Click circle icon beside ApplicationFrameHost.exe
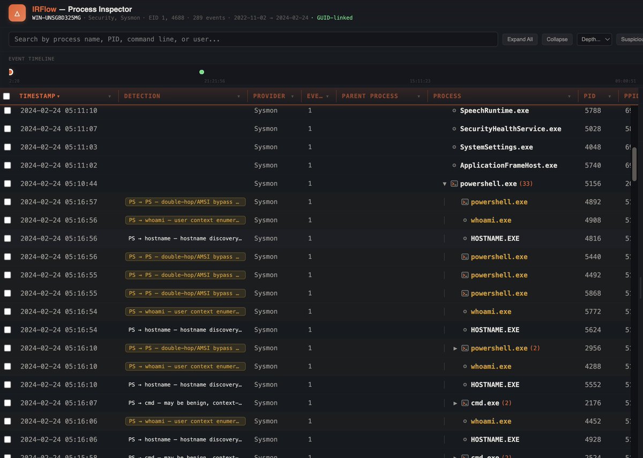 tap(454, 165)
